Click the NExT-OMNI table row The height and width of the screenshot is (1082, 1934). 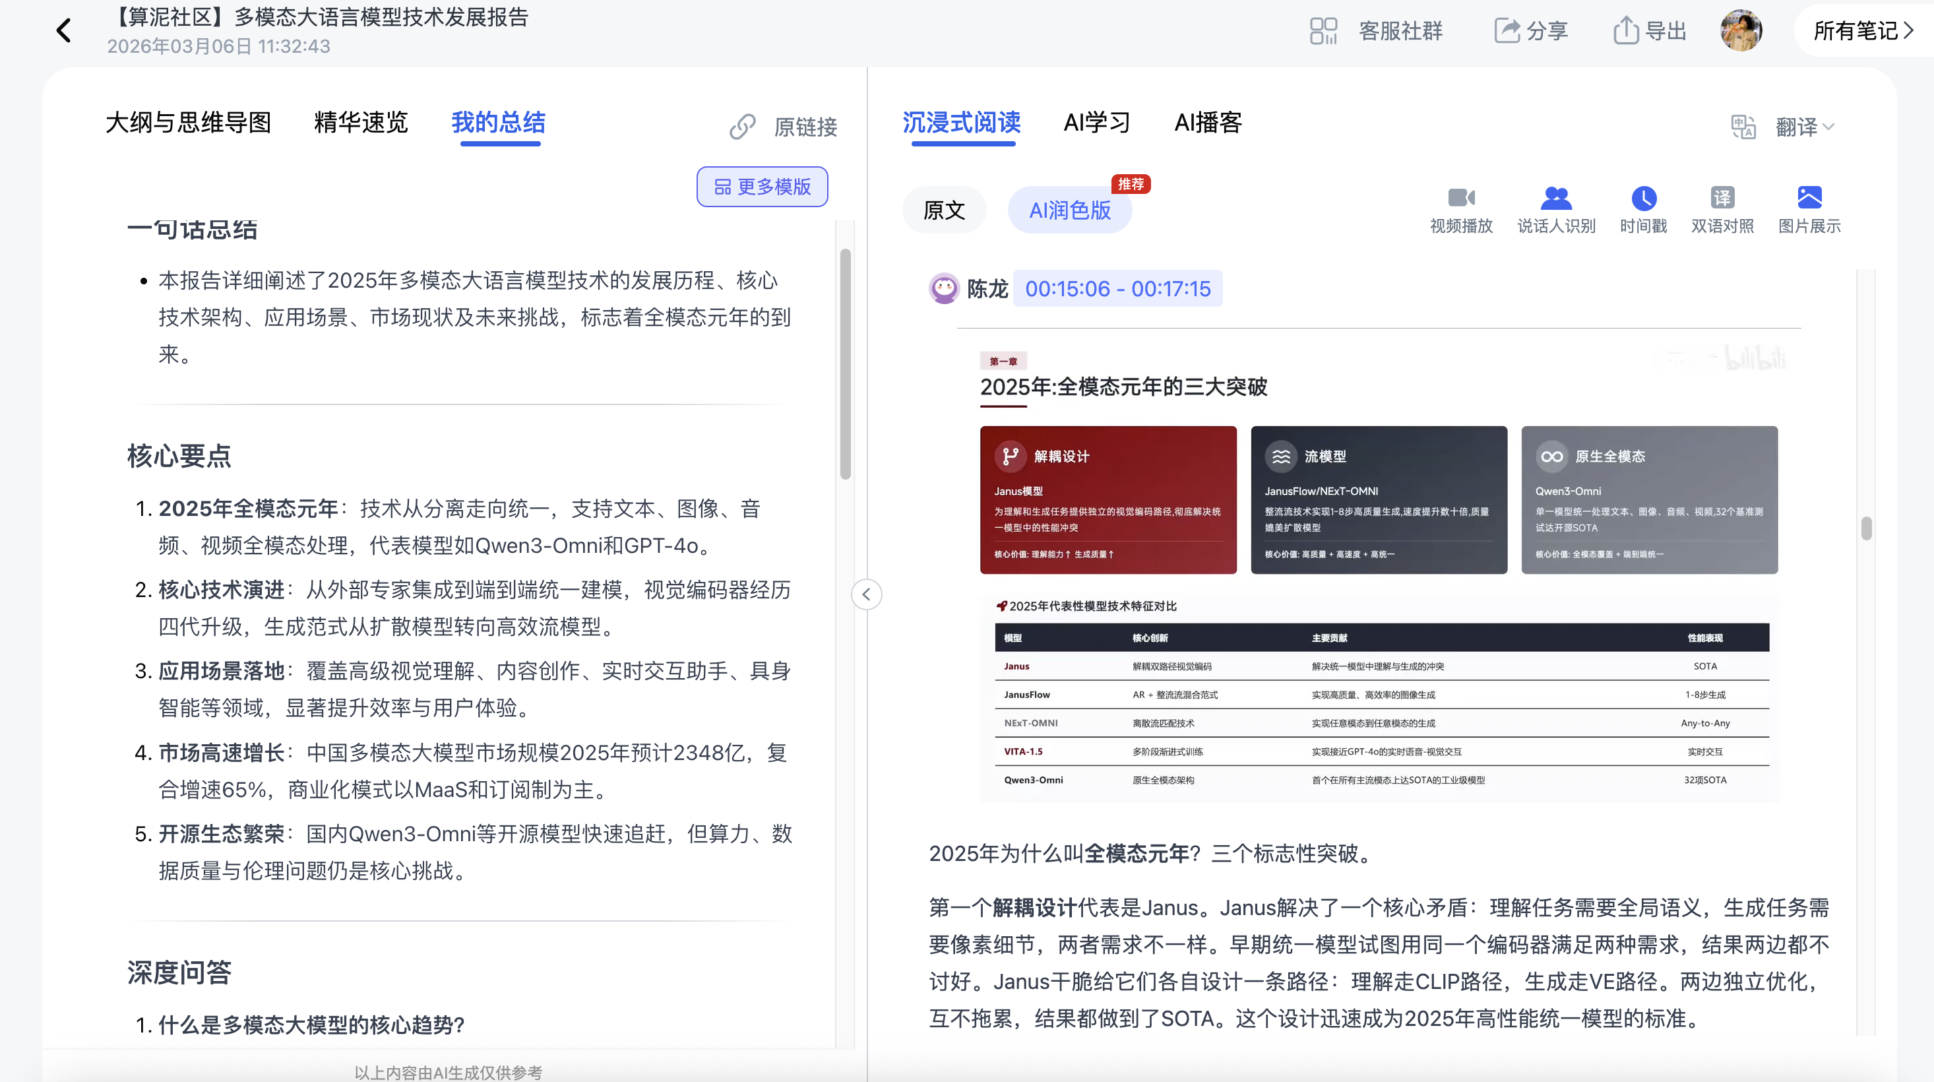tap(1382, 723)
